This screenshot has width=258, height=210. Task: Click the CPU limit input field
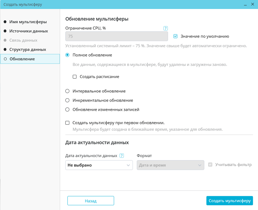click(116, 36)
